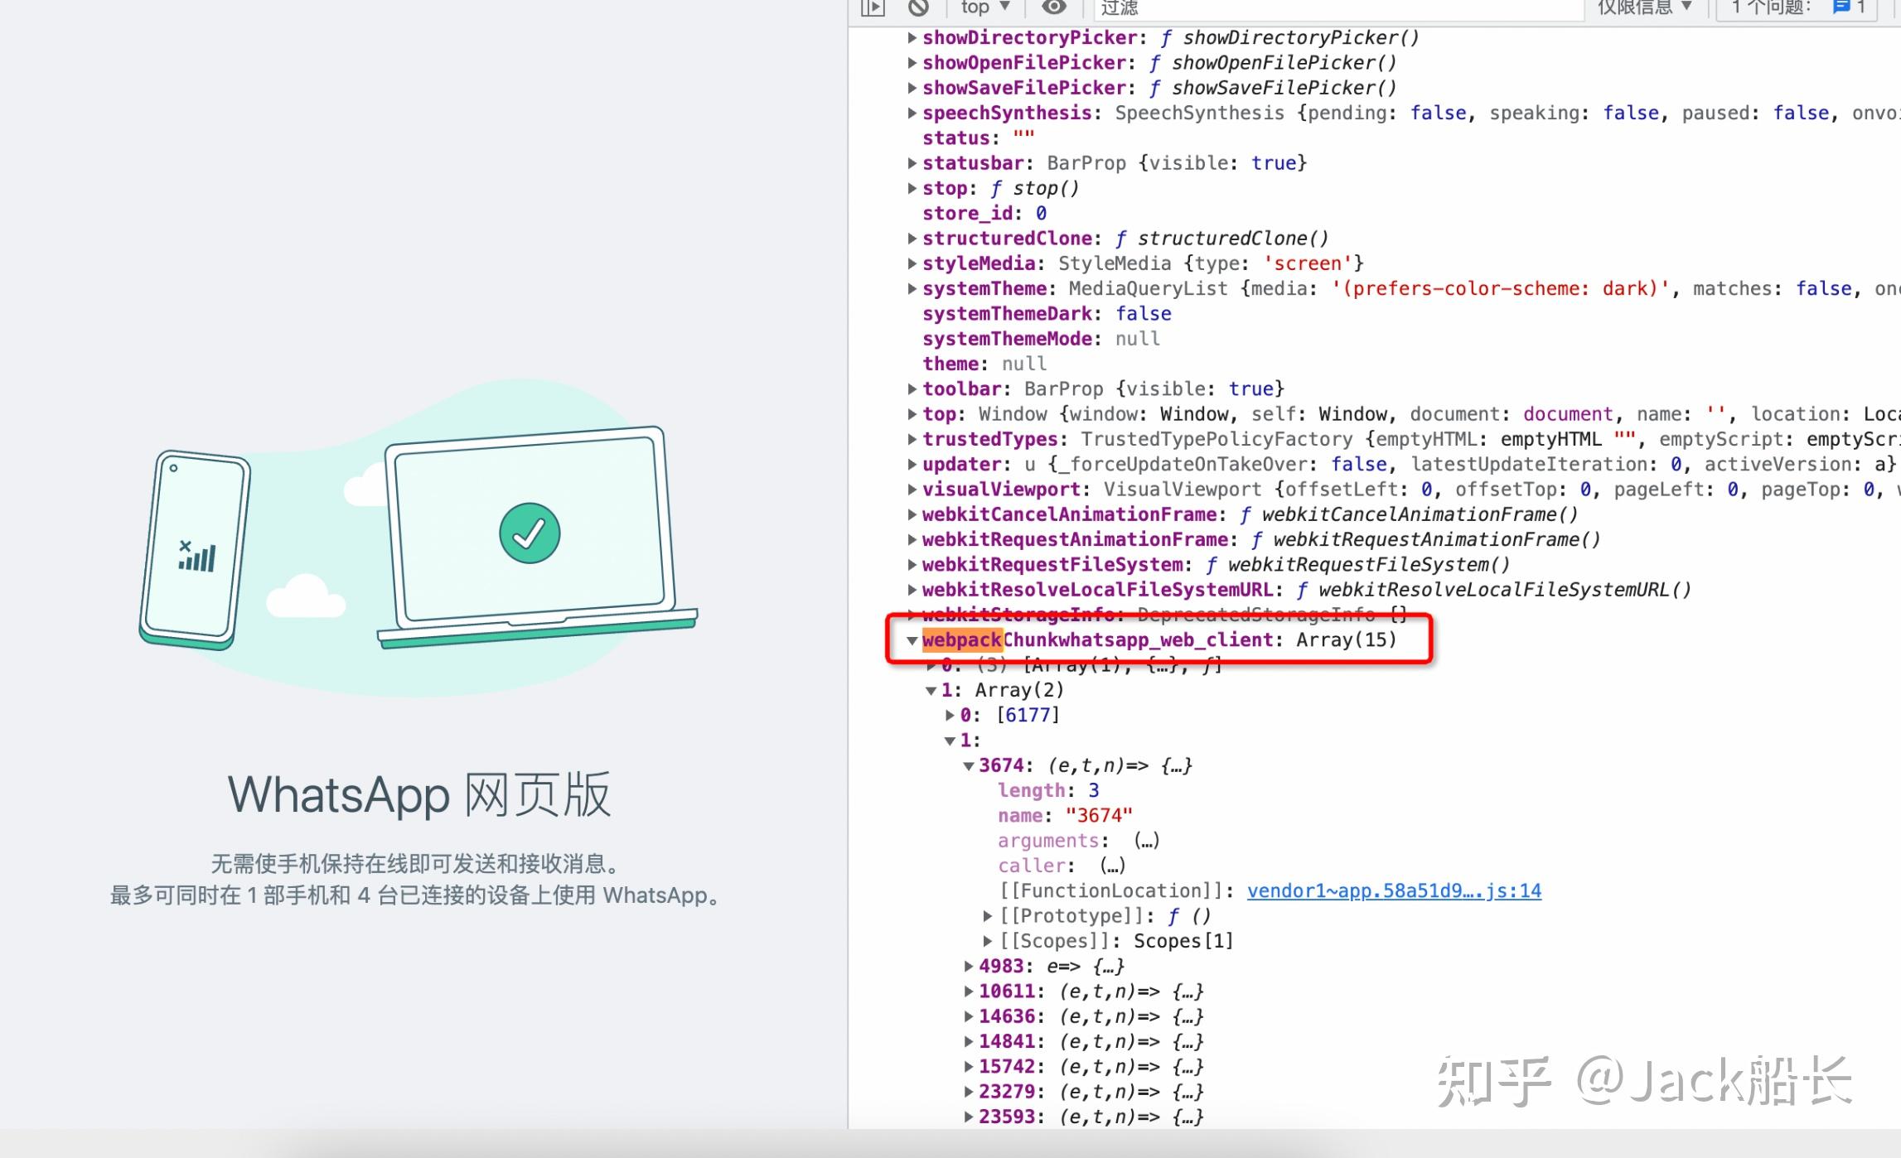Expand the systemTheme MediaQueryList entry
The width and height of the screenshot is (1901, 1158).
coord(912,288)
